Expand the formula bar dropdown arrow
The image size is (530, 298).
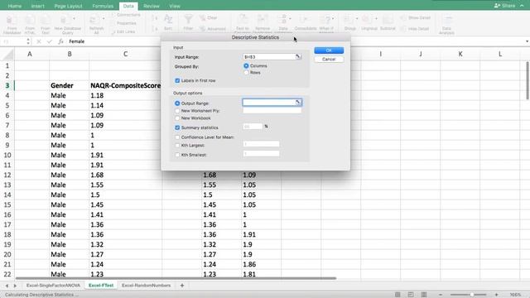tap(527, 41)
